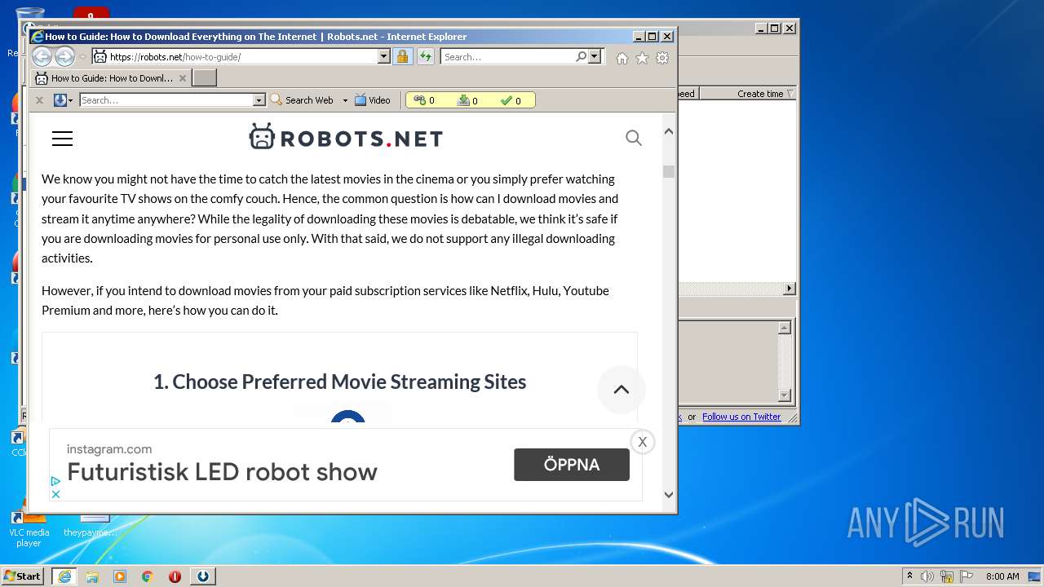The height and width of the screenshot is (587, 1044).
Task: Click the ROBOTS.NET logo
Action: tap(346, 138)
